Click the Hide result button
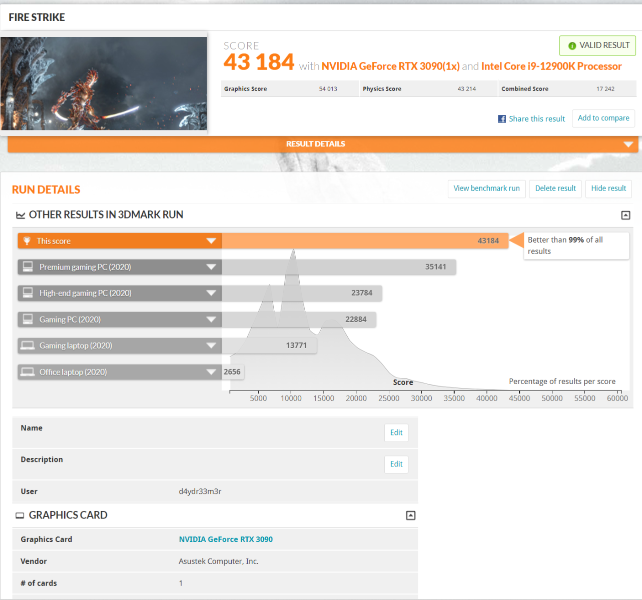 (x=608, y=188)
